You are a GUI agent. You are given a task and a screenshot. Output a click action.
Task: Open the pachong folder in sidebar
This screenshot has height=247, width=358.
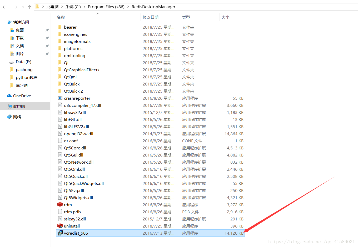point(24,69)
